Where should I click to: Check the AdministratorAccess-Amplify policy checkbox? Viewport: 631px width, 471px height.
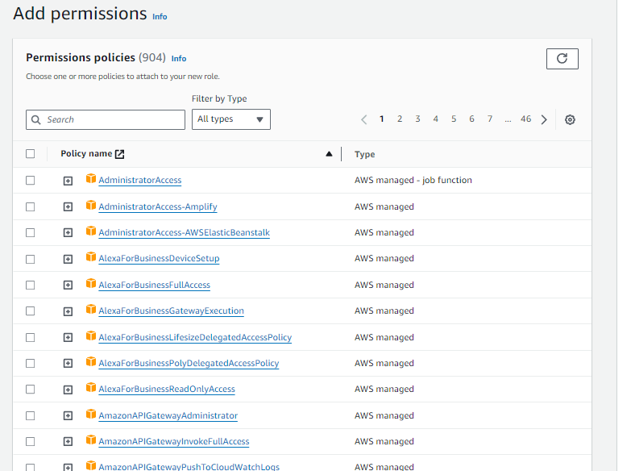point(31,206)
